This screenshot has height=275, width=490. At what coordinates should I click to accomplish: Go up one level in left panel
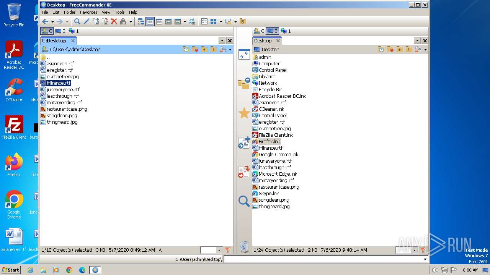(x=204, y=49)
